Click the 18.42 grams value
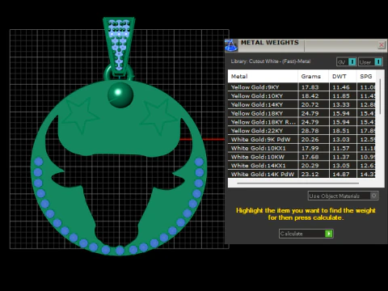 coord(310,96)
